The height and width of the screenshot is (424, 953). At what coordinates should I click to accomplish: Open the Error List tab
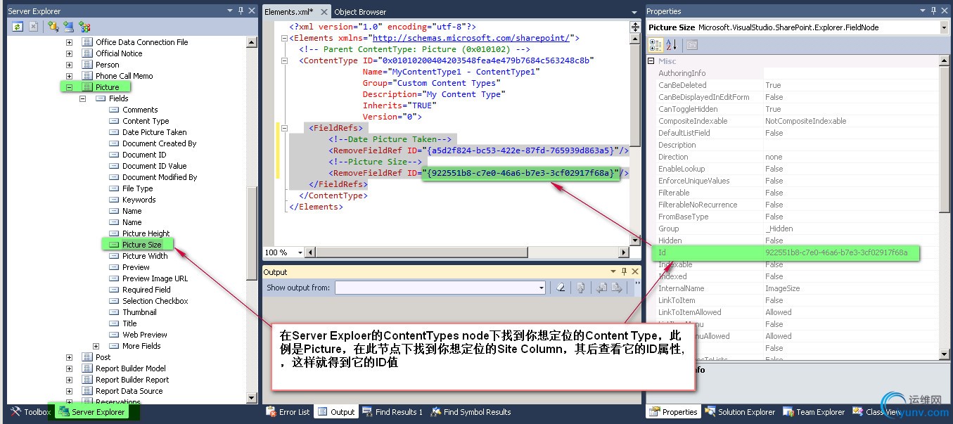coord(288,412)
